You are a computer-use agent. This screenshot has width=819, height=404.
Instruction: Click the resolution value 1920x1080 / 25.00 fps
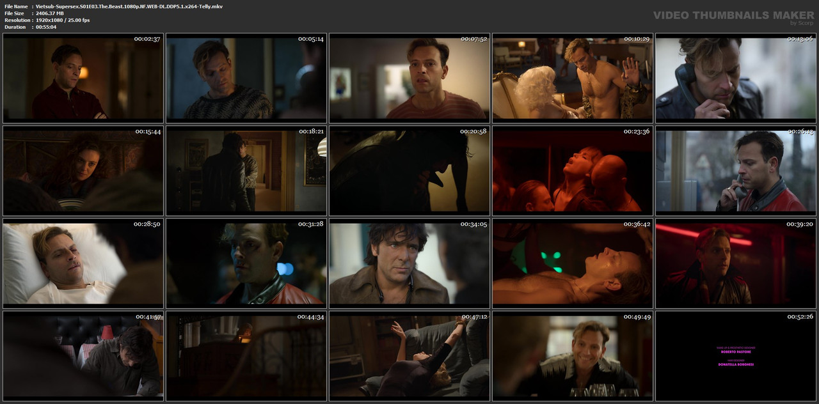[63, 20]
